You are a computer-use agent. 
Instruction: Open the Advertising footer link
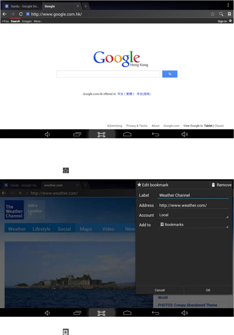[115, 126]
